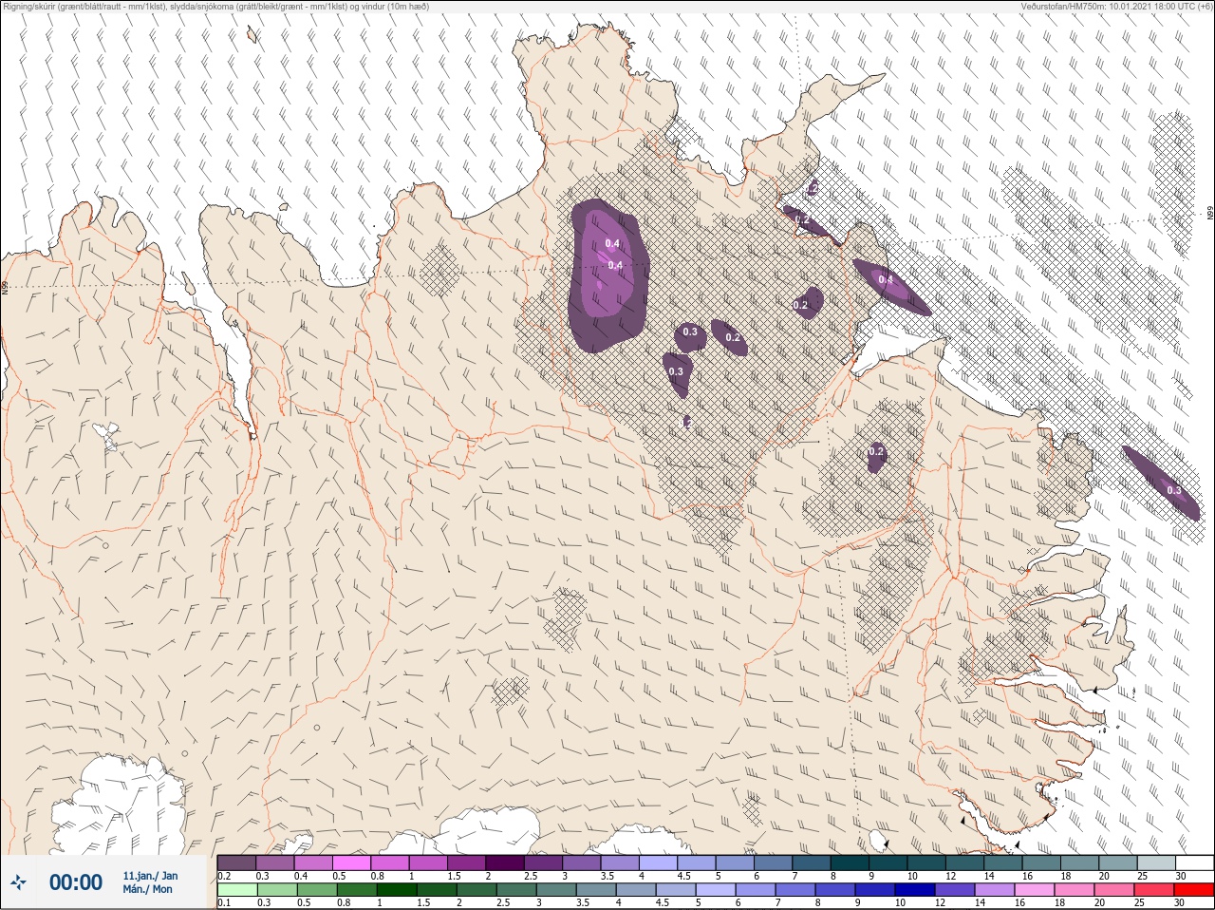Click the 00:00 forecast time display
This screenshot has width=1215, height=910.
[x=76, y=882]
